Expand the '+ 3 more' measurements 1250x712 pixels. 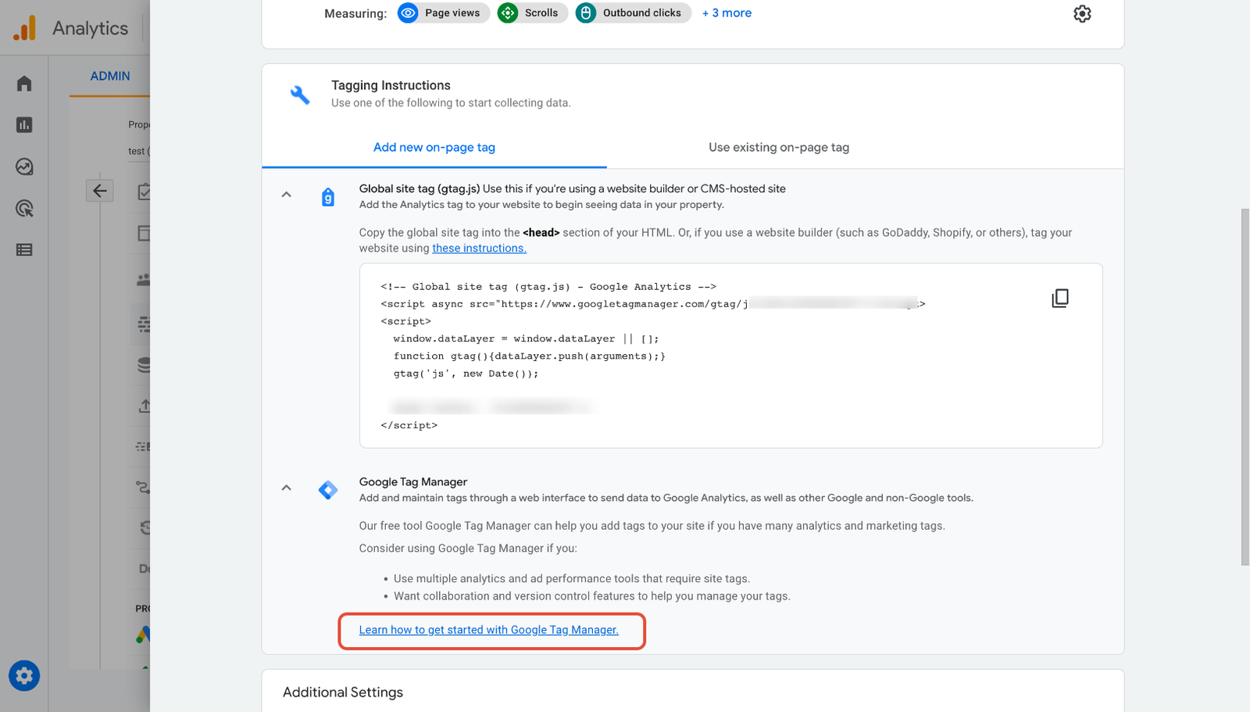click(x=727, y=13)
